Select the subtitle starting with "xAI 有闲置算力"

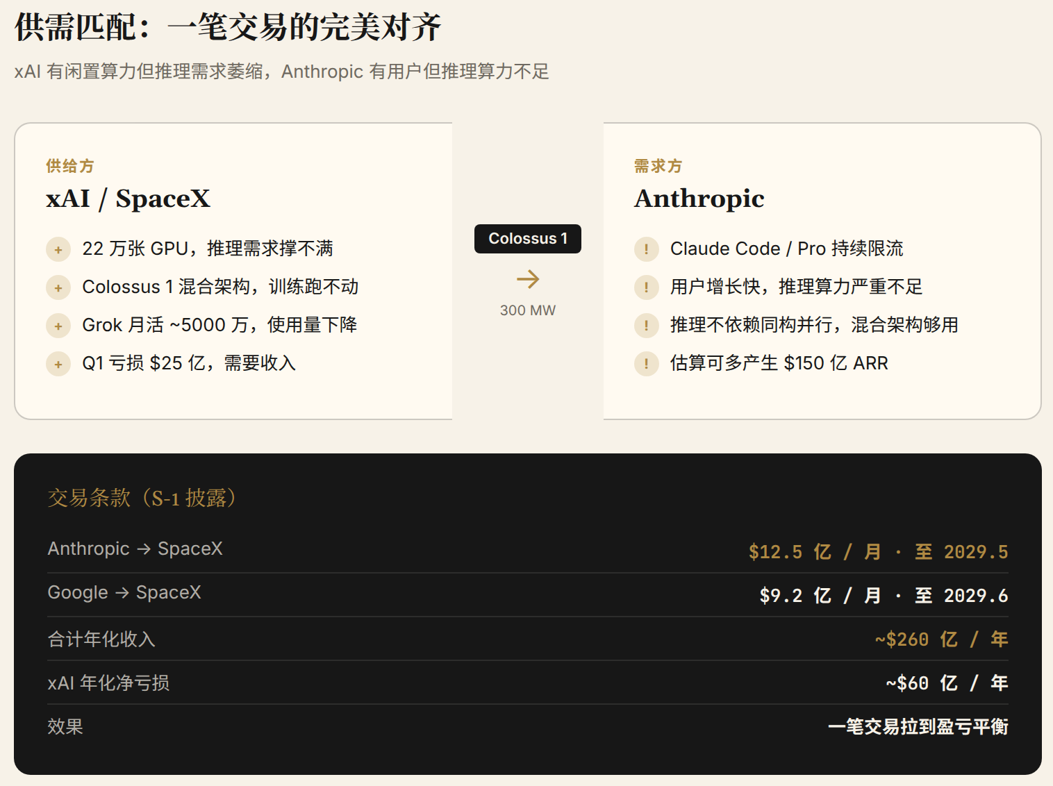tap(281, 72)
